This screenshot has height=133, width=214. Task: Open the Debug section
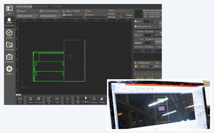coord(9,34)
